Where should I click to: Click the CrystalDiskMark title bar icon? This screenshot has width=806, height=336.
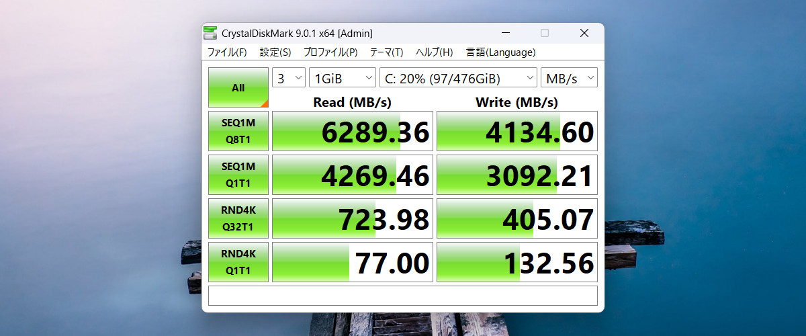click(211, 33)
